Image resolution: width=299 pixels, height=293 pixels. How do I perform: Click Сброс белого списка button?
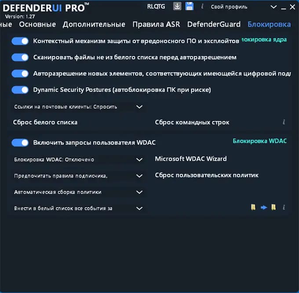point(45,122)
